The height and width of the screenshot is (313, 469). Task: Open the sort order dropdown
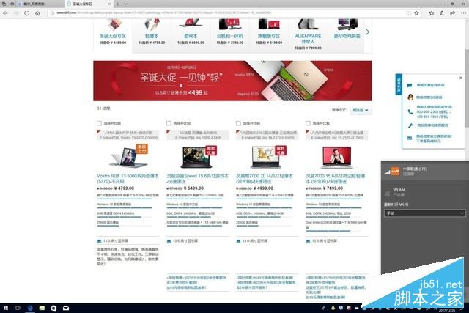361,111
